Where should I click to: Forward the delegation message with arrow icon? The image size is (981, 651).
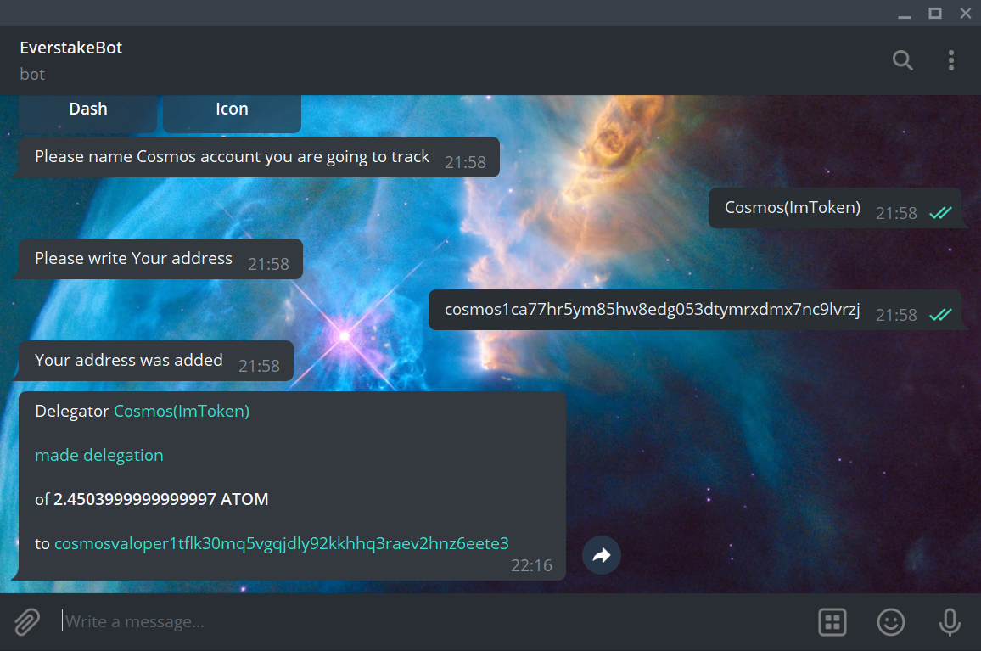pyautogui.click(x=601, y=554)
